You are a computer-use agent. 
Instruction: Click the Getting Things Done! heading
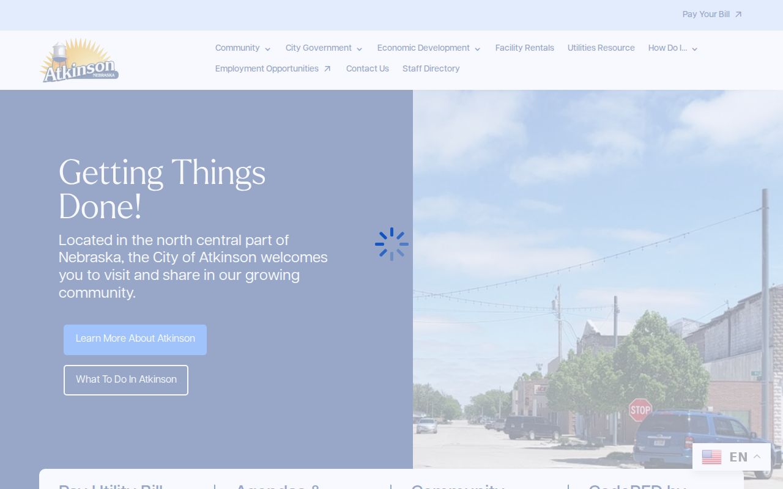tap(162, 189)
